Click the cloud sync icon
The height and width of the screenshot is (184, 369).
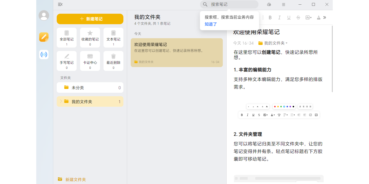[x=269, y=4]
